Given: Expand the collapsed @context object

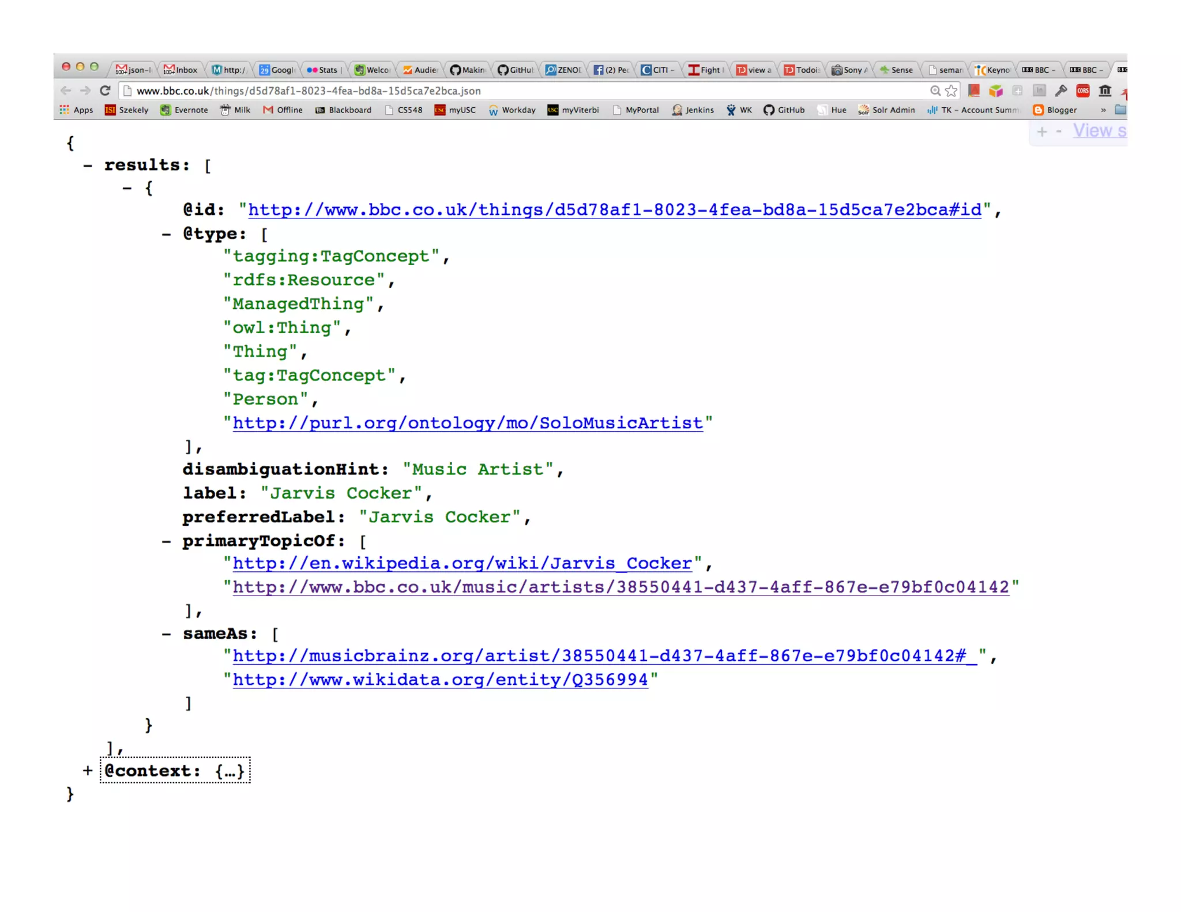Looking at the screenshot, I should tap(88, 771).
